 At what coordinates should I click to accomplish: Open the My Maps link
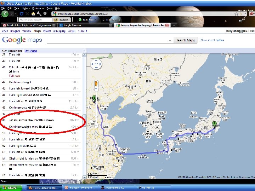[30, 51]
